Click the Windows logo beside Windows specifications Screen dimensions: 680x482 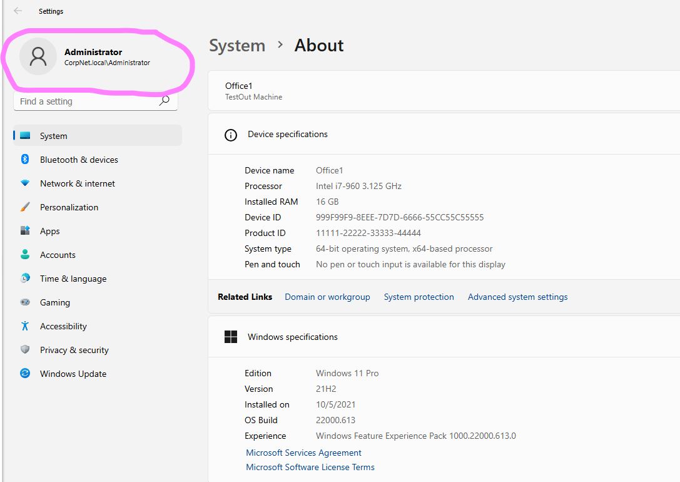click(x=231, y=337)
